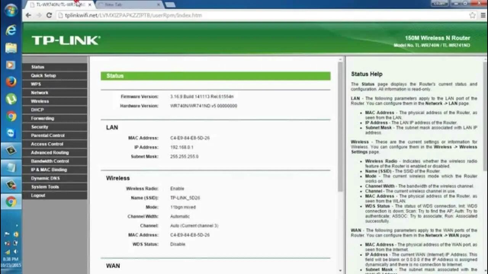The image size is (488, 274).
Task: Click the volume speaker tray icon
Action: click(16, 252)
